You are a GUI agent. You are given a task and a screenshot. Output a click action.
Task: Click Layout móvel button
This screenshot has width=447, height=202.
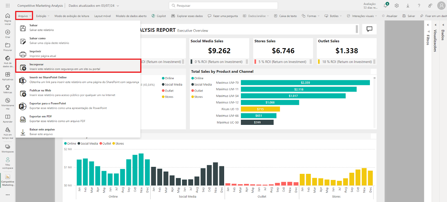103,16
